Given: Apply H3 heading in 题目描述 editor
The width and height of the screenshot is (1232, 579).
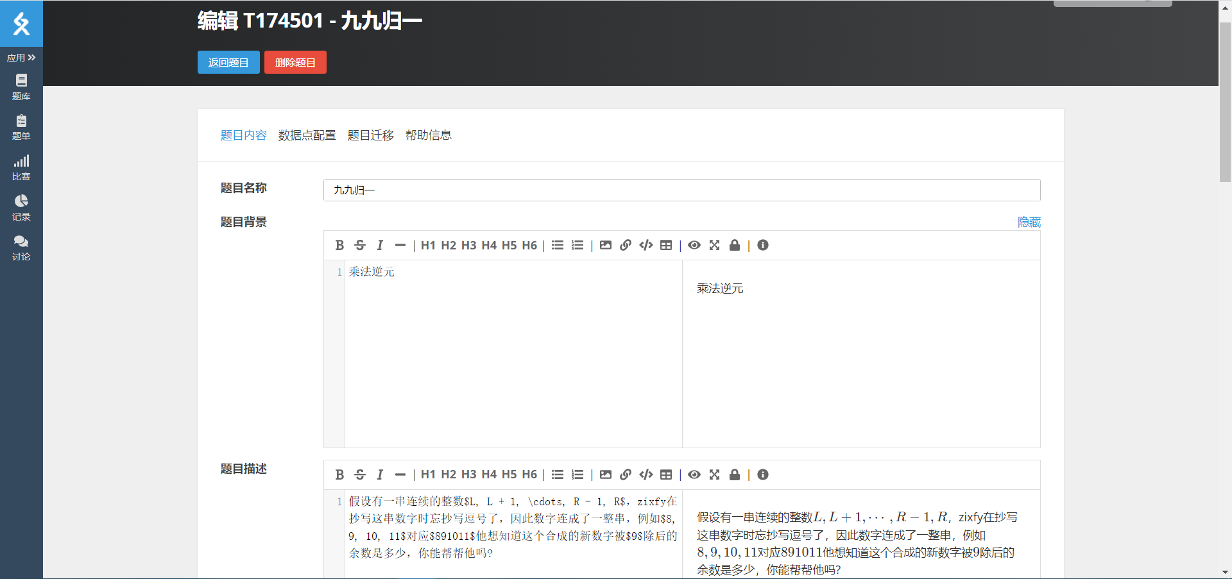Looking at the screenshot, I should [468, 474].
